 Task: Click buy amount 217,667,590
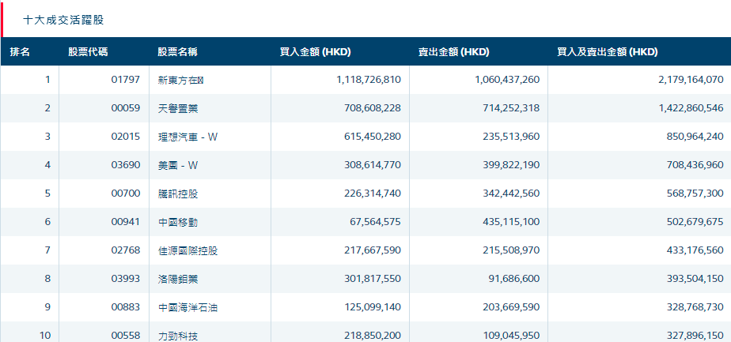(373, 250)
